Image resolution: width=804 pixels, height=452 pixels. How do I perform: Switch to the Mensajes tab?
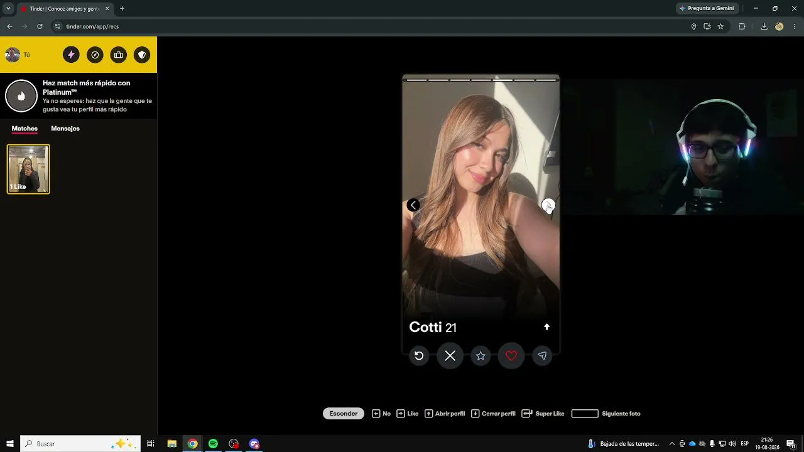(x=65, y=128)
